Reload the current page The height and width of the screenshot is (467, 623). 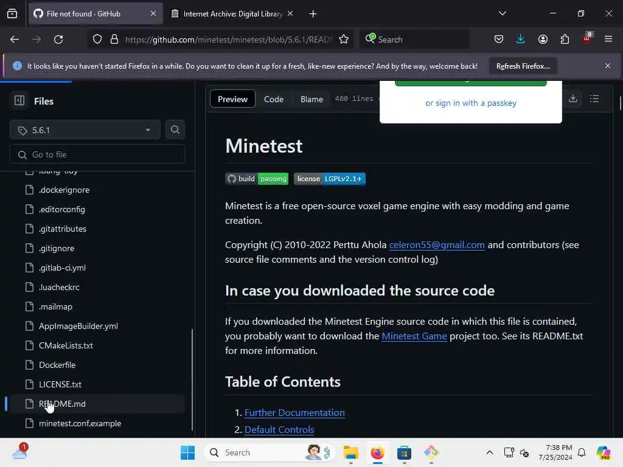coord(58,40)
